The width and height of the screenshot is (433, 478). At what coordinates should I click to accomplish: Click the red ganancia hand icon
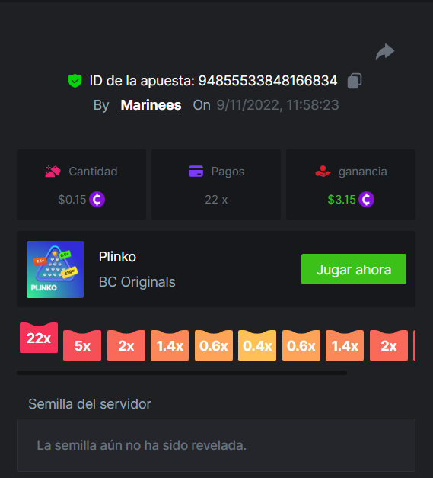323,172
